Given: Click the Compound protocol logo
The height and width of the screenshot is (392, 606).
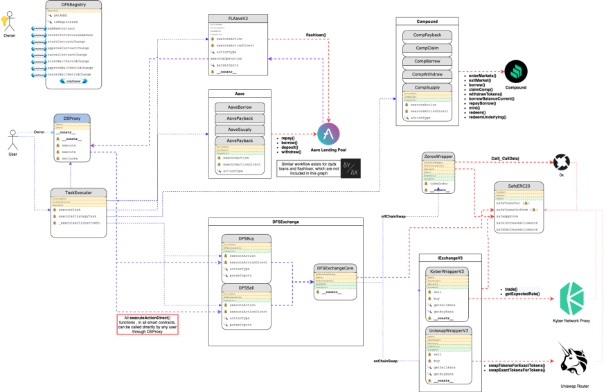Looking at the screenshot, I should [x=515, y=71].
